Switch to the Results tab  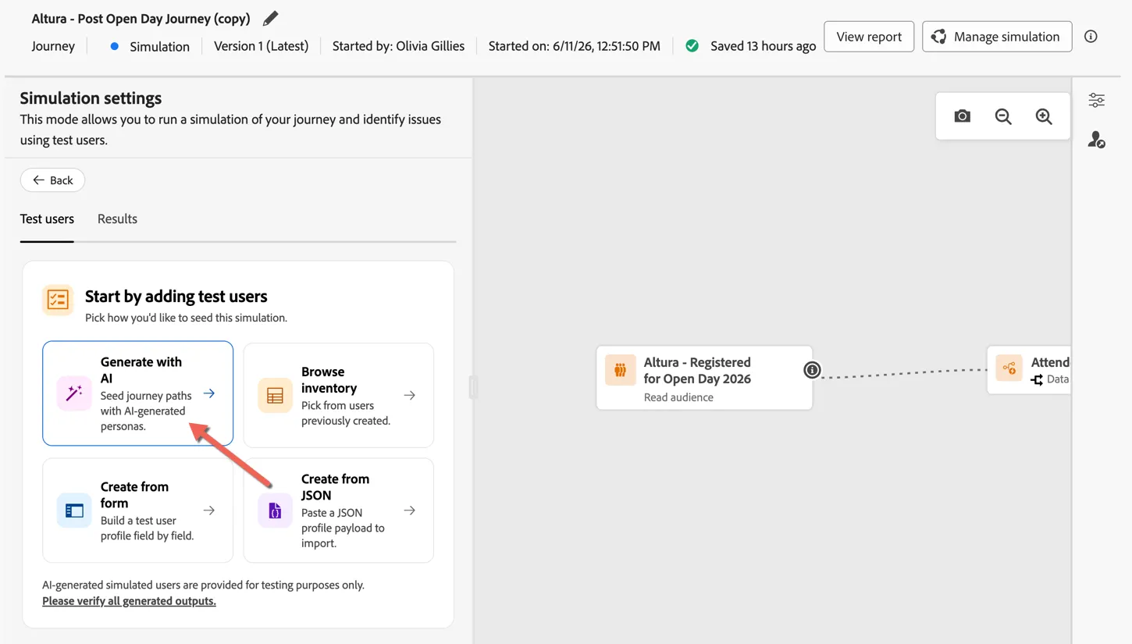point(117,219)
